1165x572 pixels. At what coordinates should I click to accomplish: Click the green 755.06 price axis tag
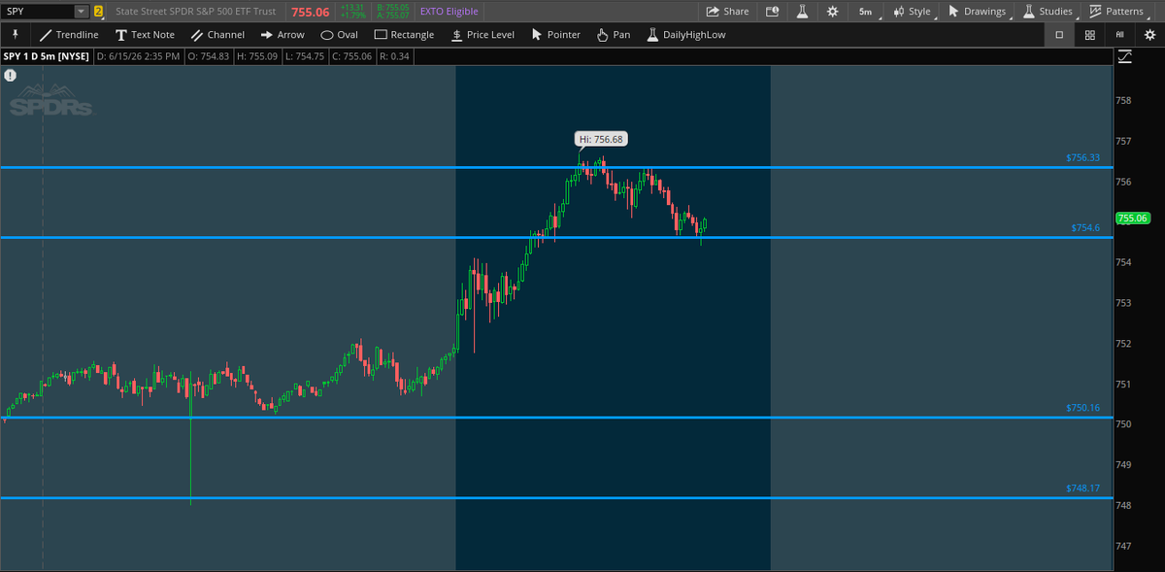pyautogui.click(x=1132, y=219)
